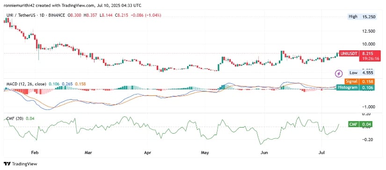Click the -0.086 (-1.04%) change value
The width and height of the screenshot is (386, 170).
(146, 15)
